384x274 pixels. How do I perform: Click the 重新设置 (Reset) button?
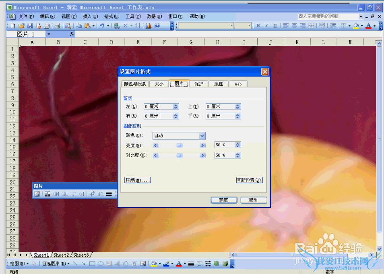[x=249, y=180]
